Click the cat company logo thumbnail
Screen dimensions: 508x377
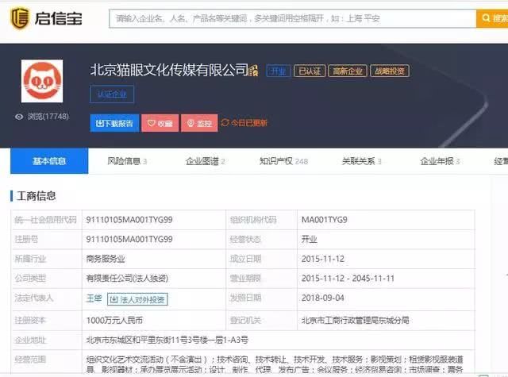42,81
